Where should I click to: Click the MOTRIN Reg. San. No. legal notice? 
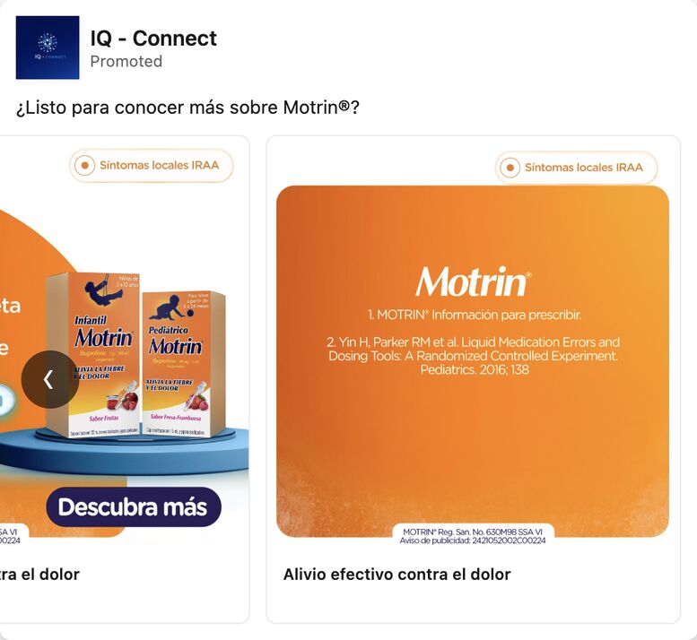[x=473, y=536]
